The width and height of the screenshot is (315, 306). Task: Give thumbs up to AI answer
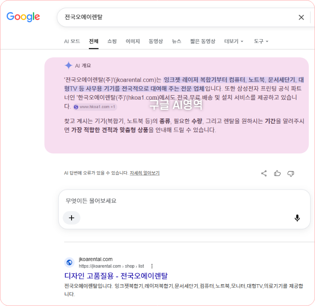(x=277, y=173)
